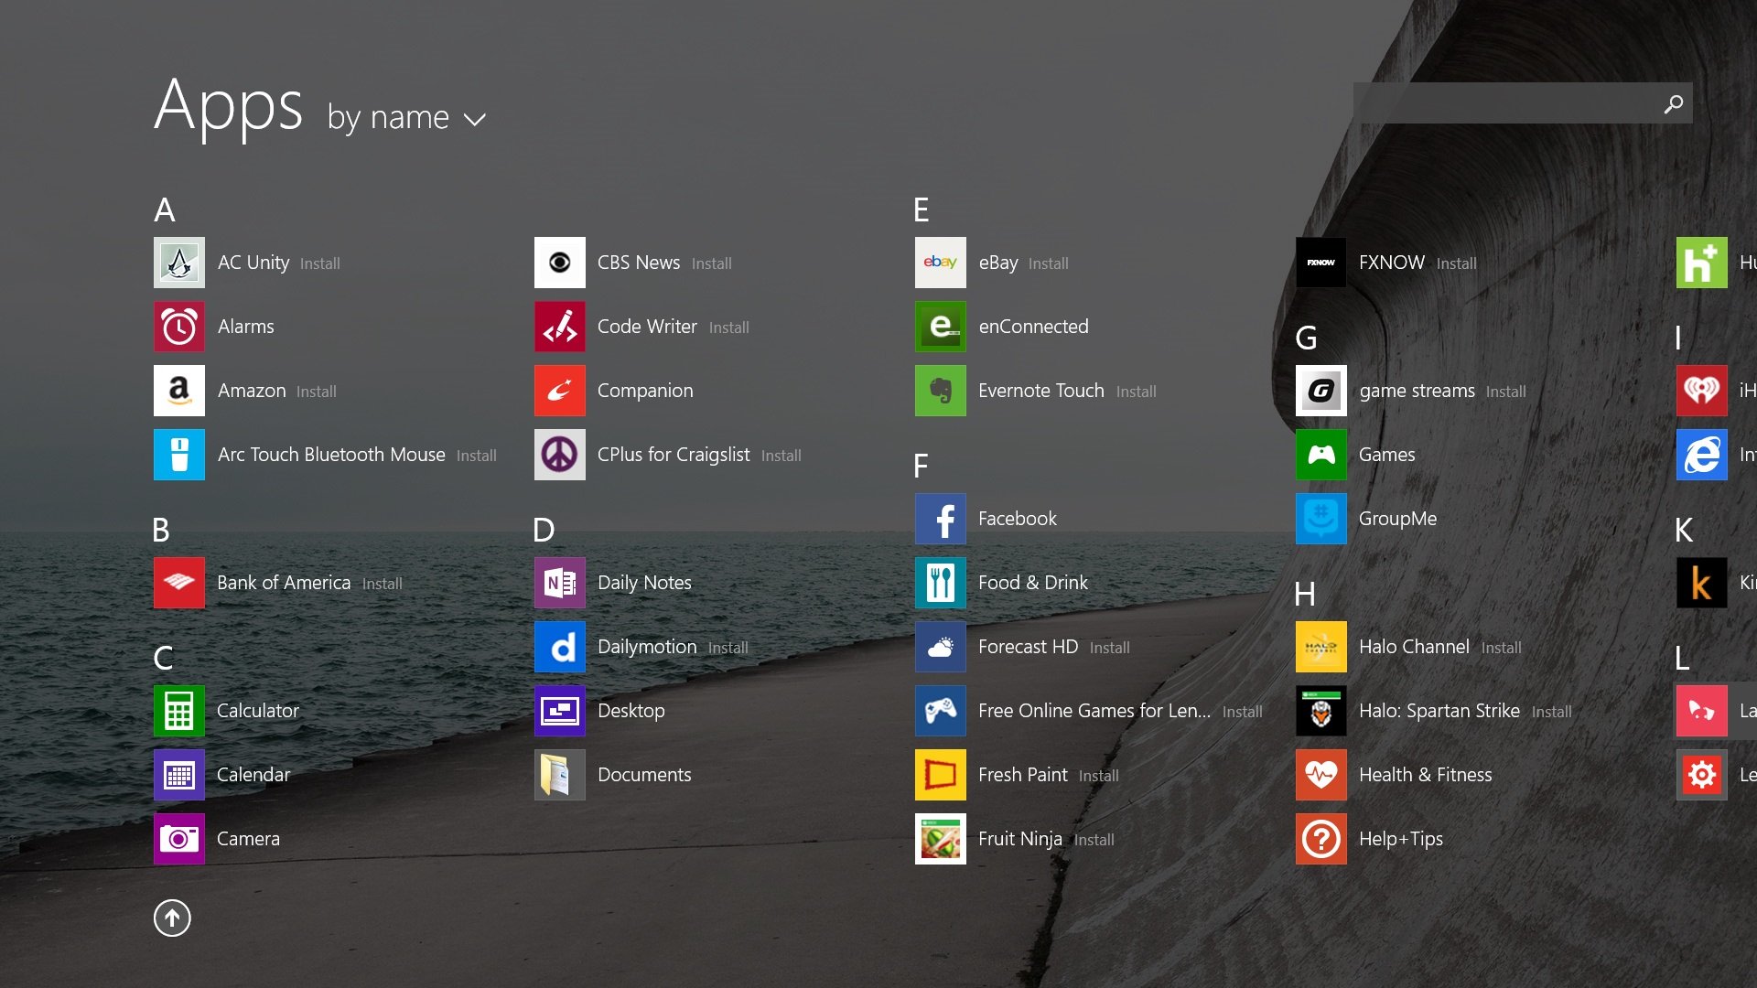Screen dimensions: 1757x988
Task: Open the AC Unity app icon
Action: 179,263
